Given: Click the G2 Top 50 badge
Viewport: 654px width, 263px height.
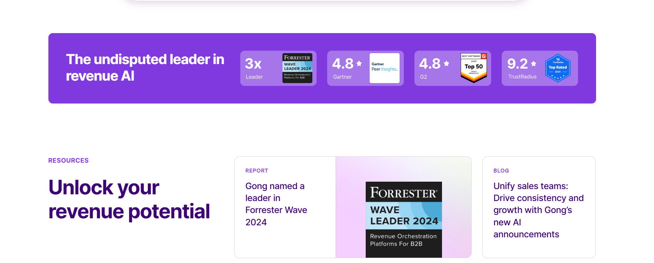Looking at the screenshot, I should click(x=474, y=68).
